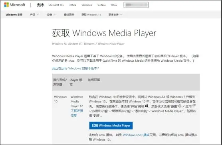Click Windows Media Player 12 cell text
Image resolution: width=222 pixels, height=145 pixels.
point(77,101)
